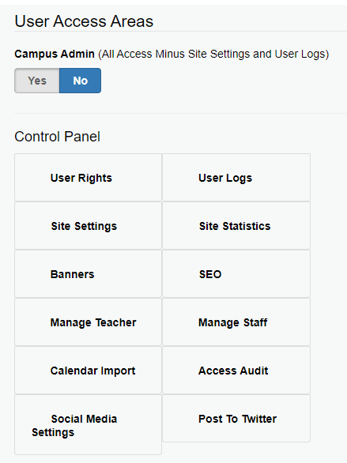The height and width of the screenshot is (463, 347).
Task: Select the Calendar Import tile
Action: pos(88,370)
